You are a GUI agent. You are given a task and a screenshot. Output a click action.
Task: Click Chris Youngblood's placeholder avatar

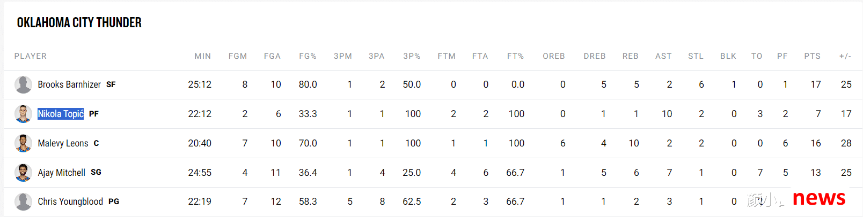(23, 201)
